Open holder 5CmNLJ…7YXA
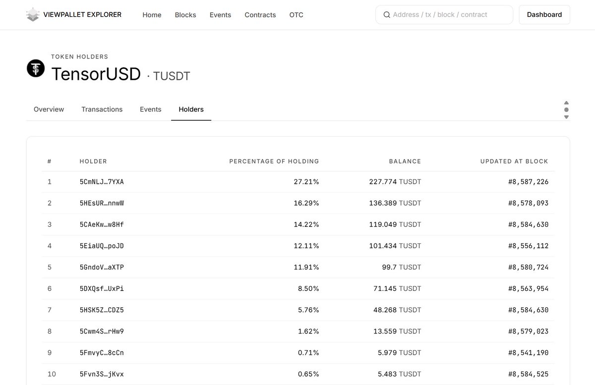595x385 pixels. tap(102, 182)
